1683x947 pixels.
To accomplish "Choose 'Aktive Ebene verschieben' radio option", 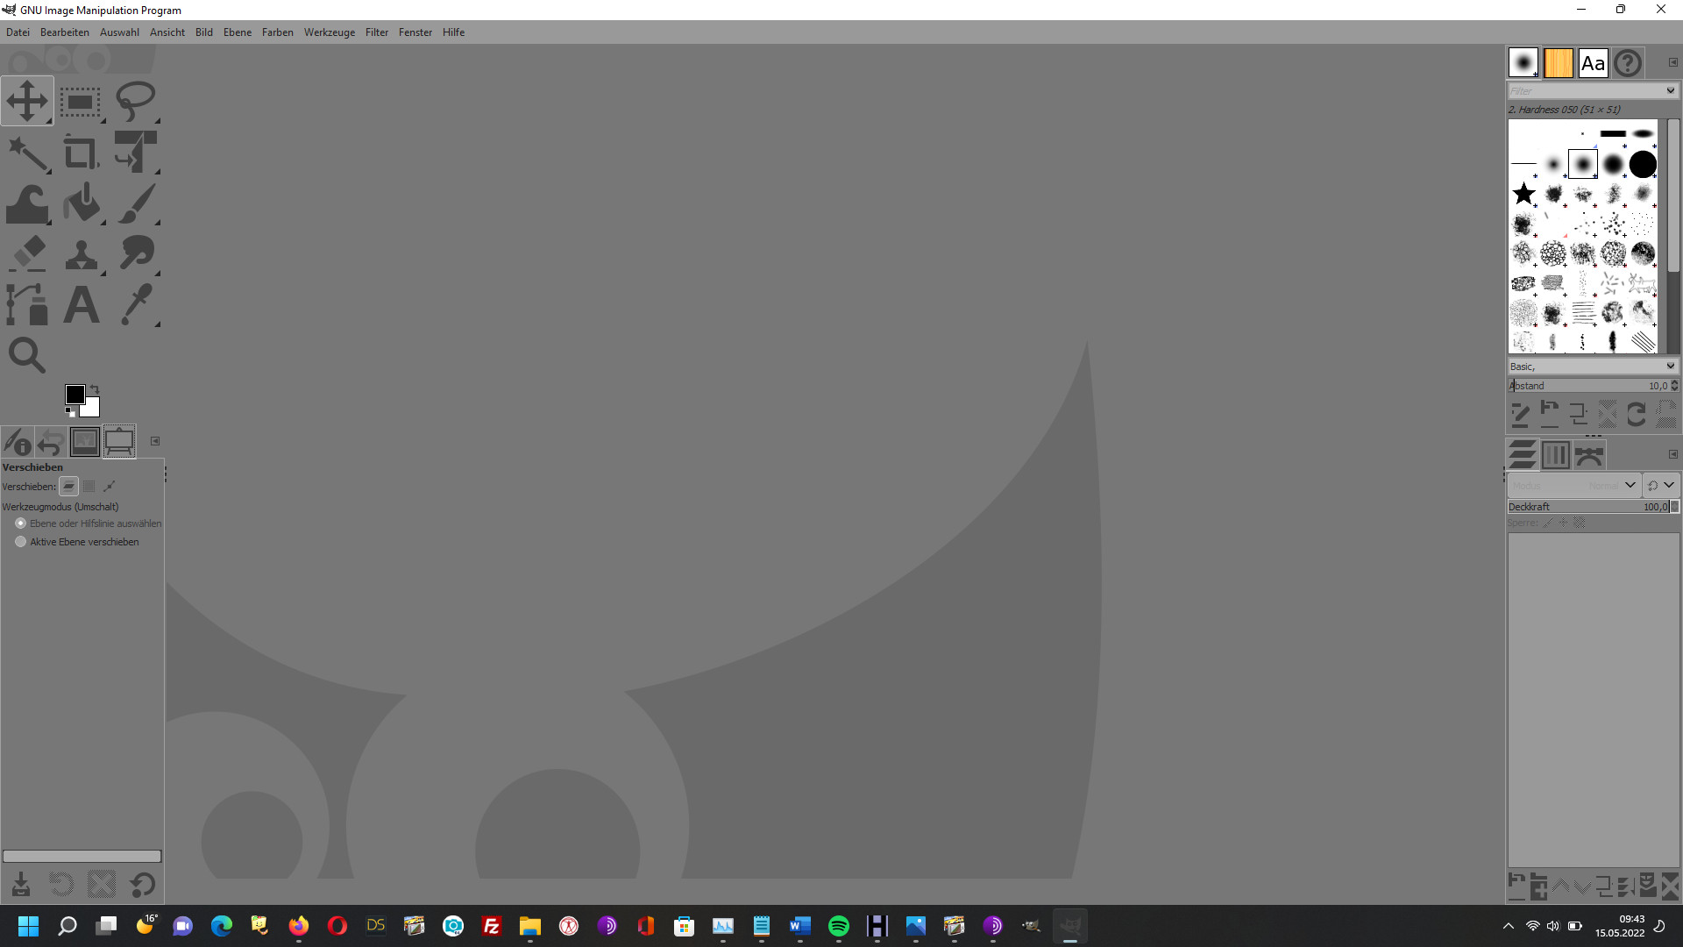I will pyautogui.click(x=21, y=542).
